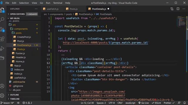This screenshot has height=105, width=188.
Task: Click the unsaved dot on PostDetails.js tab
Action: (x=108, y=9)
